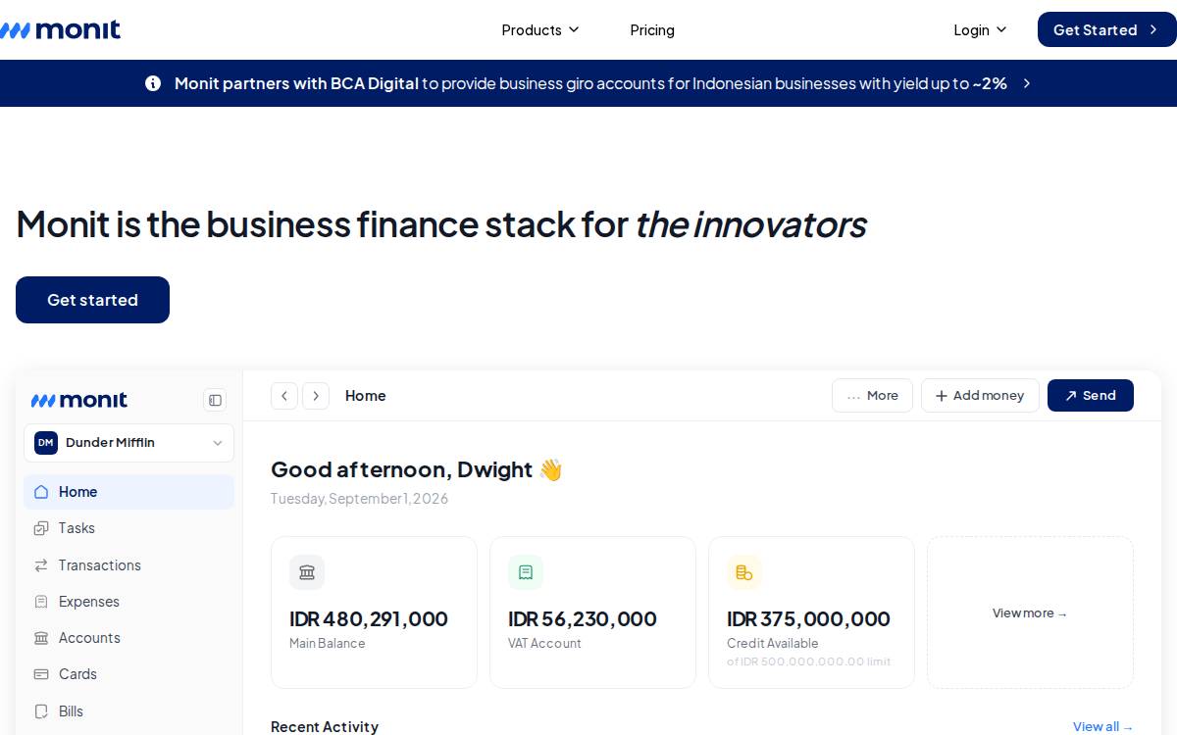Click the Add money button
This screenshot has height=735, width=1177.
(980, 396)
